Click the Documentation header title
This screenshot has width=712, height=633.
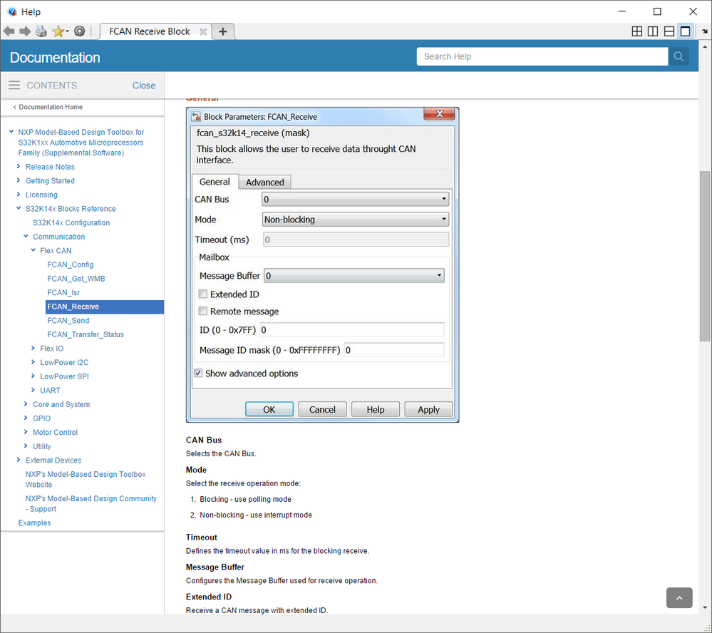coord(55,57)
